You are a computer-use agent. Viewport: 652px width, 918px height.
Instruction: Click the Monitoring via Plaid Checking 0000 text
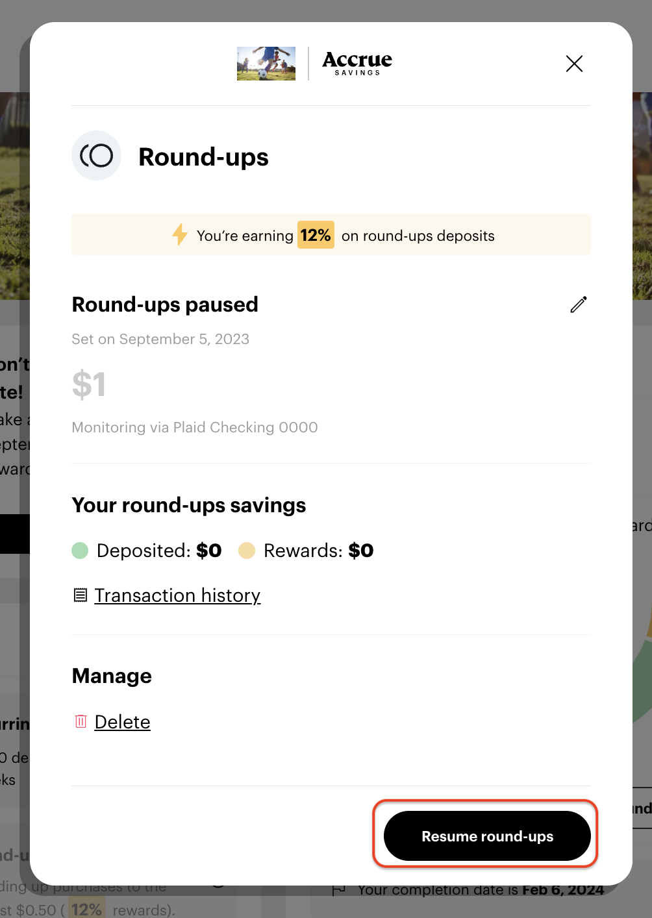195,427
